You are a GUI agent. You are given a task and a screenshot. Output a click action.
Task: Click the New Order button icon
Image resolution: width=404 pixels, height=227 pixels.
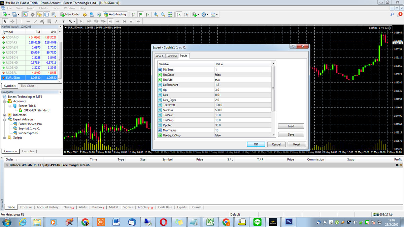(62, 14)
